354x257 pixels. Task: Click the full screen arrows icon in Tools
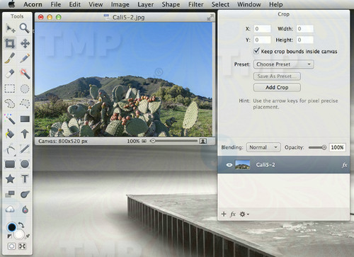click(x=23, y=246)
